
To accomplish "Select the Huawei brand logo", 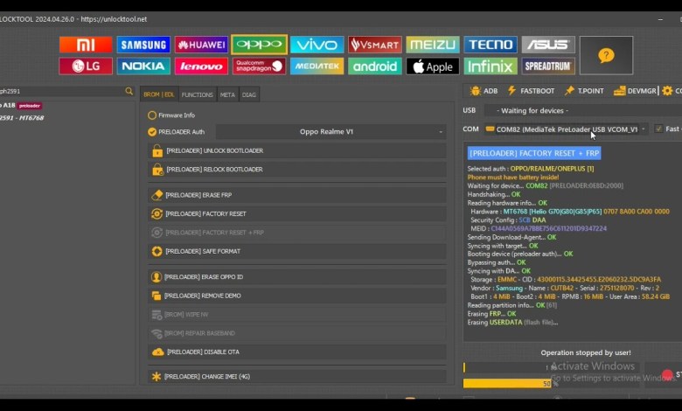I will click(x=201, y=45).
